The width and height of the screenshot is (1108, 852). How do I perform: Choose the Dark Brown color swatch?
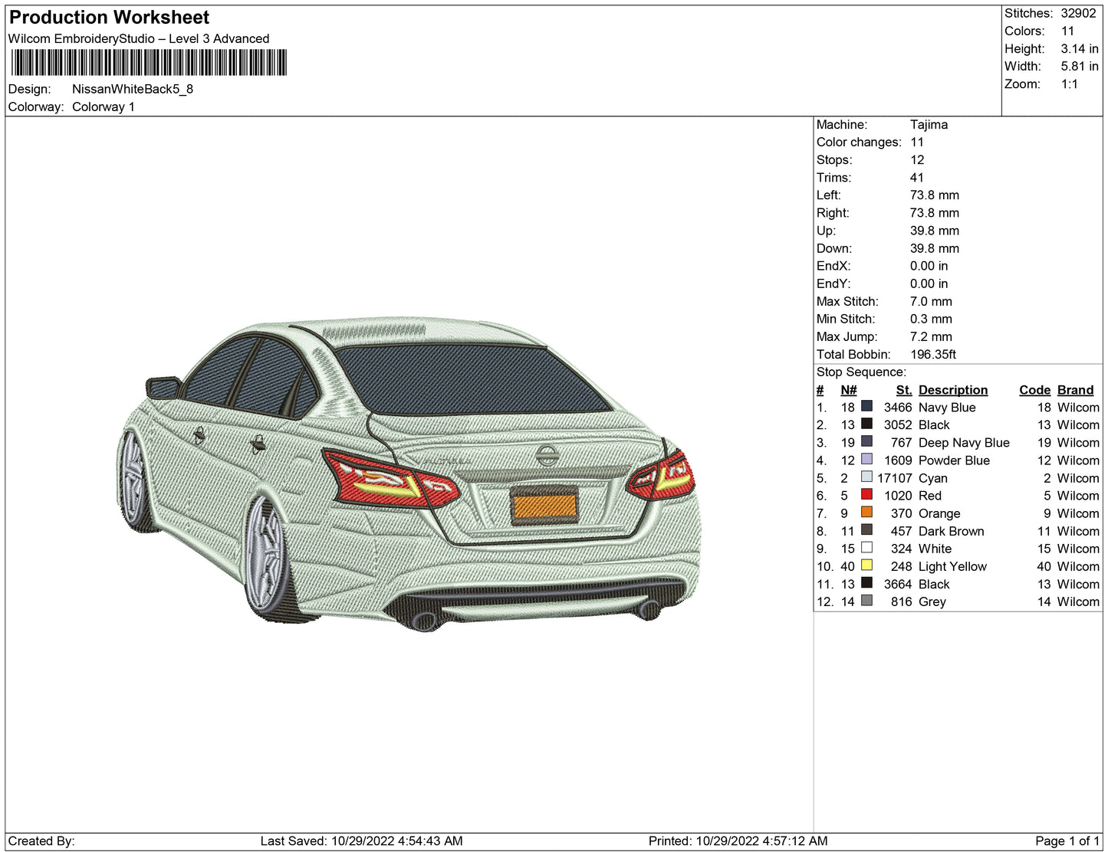tap(866, 529)
